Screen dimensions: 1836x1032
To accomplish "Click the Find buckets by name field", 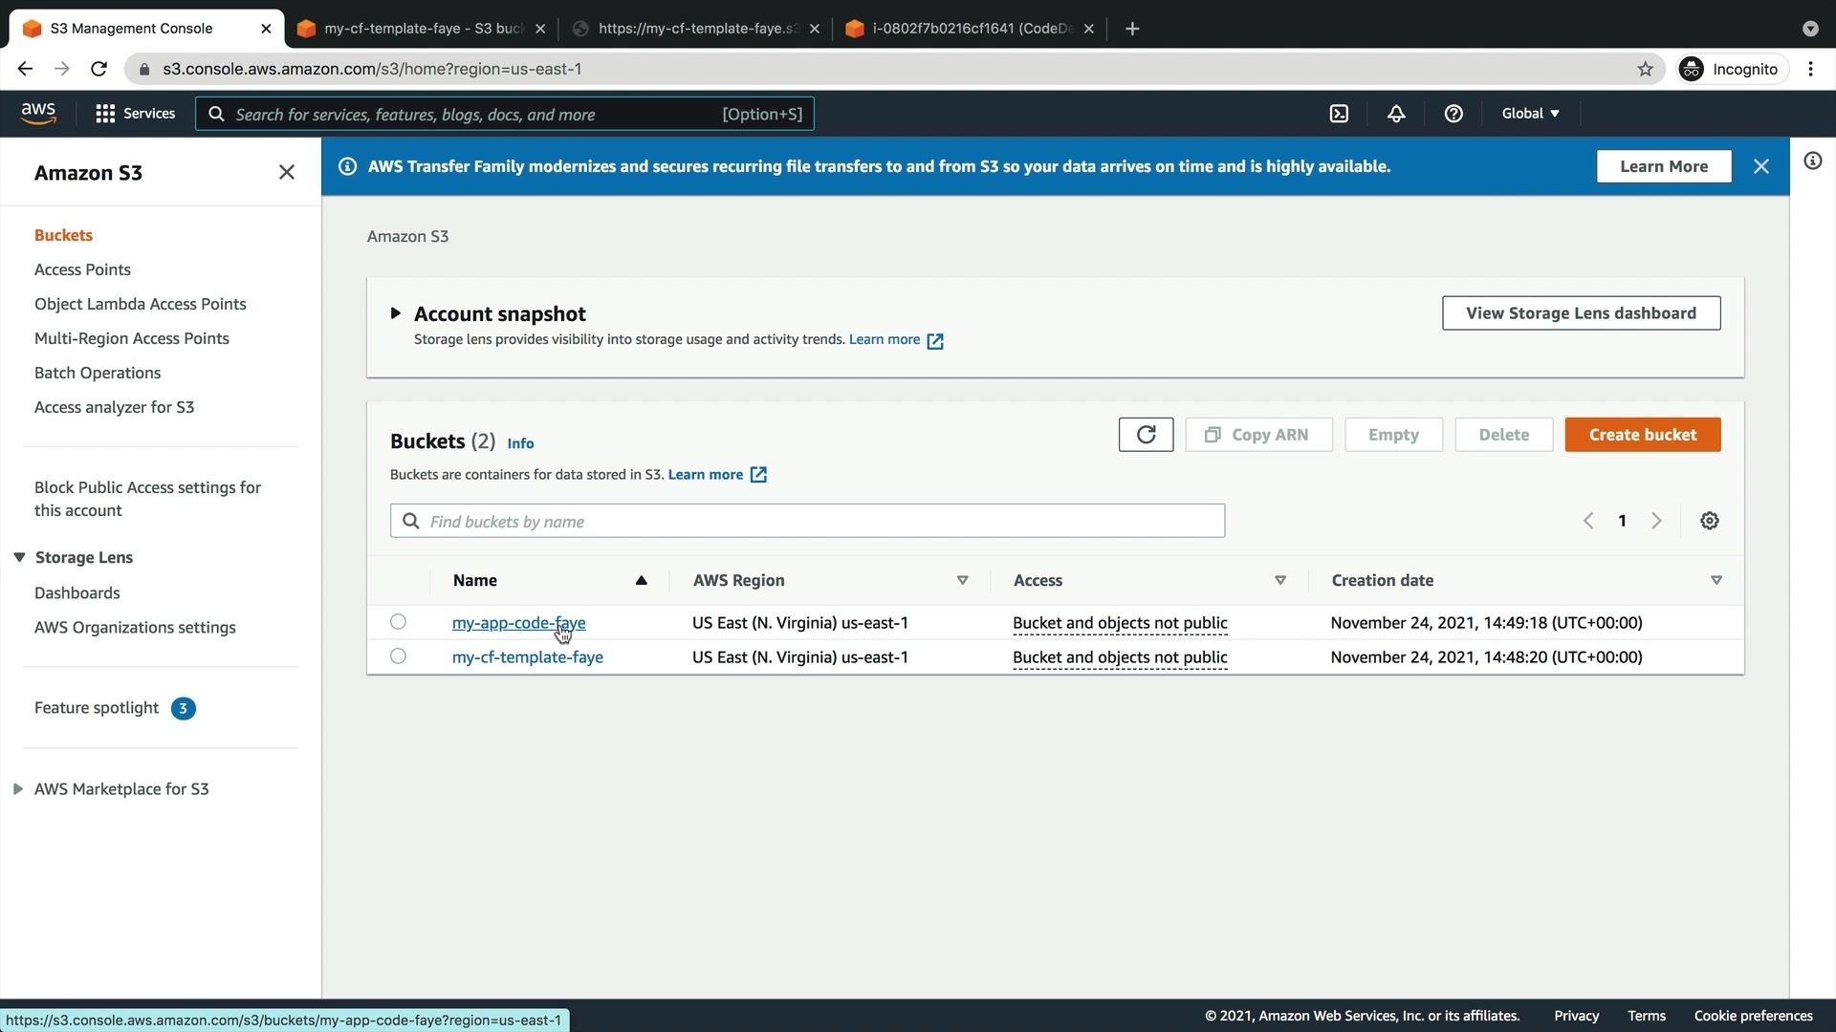I will coord(807,521).
